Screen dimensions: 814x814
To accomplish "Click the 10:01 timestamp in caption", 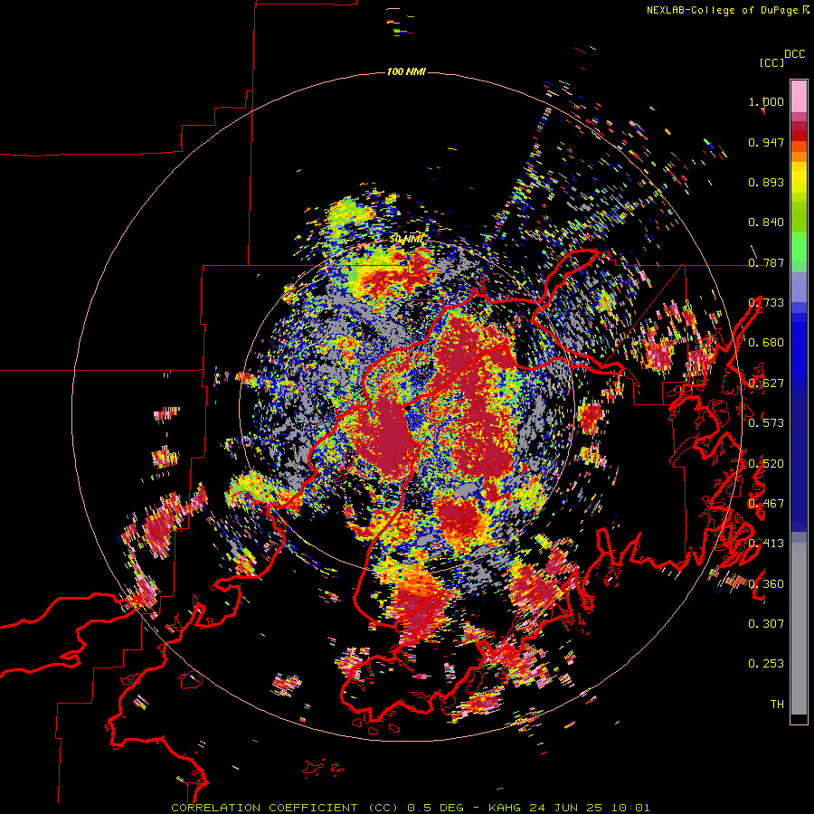I will point(630,808).
